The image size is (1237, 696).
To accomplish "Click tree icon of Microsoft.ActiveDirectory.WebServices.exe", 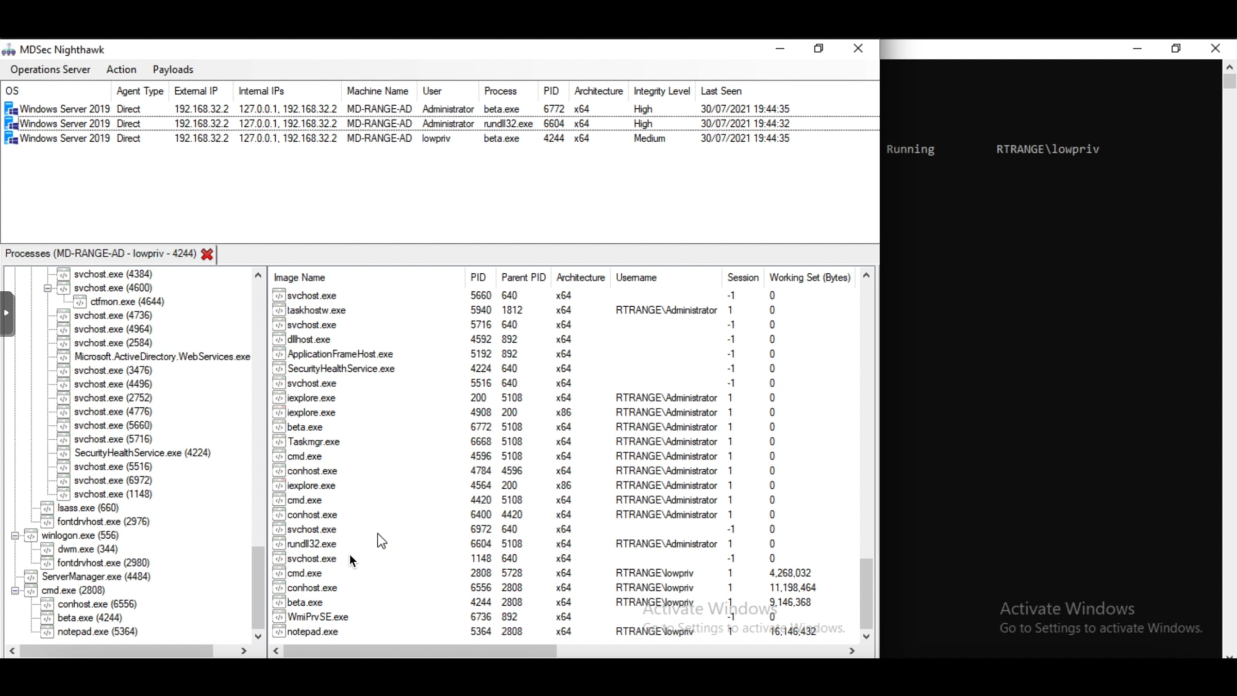I will tap(63, 357).
